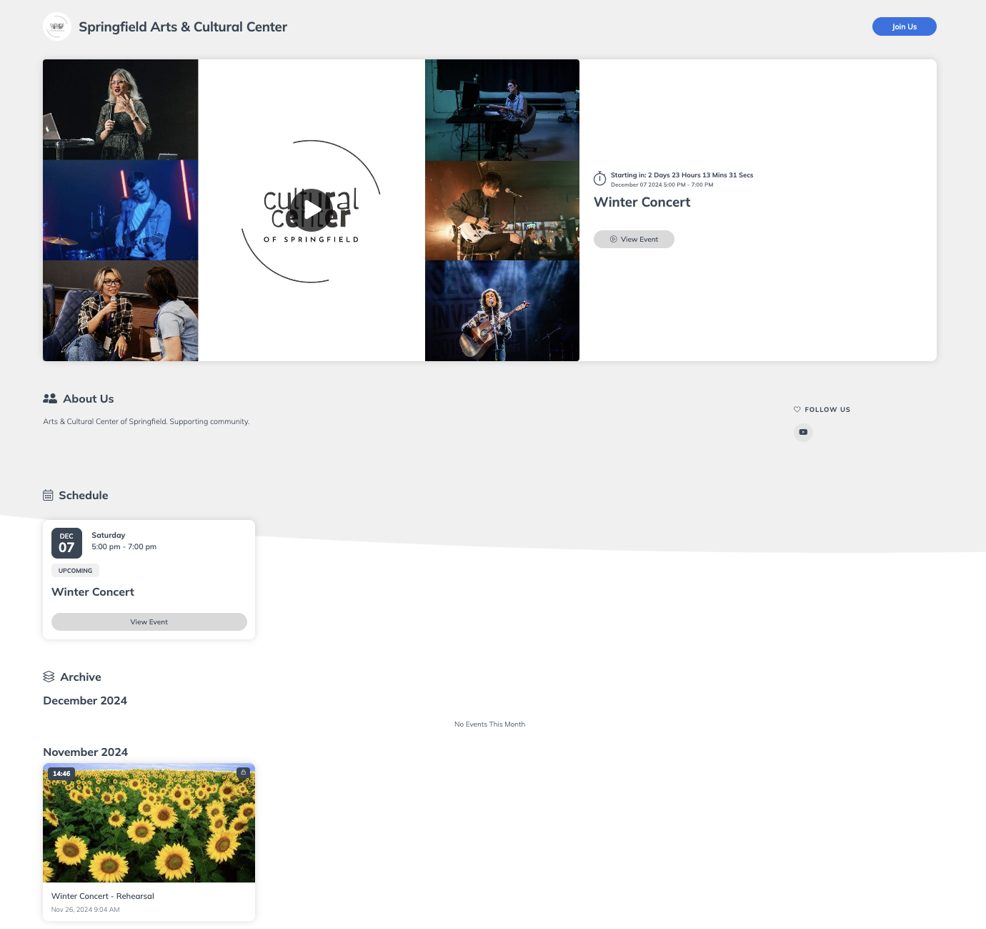Image resolution: width=986 pixels, height=929 pixels.
Task: Click the Archive stacked layers icon
Action: pos(49,677)
